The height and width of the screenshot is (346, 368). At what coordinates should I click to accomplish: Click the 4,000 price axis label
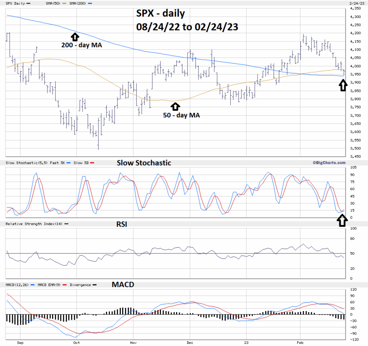point(355,66)
